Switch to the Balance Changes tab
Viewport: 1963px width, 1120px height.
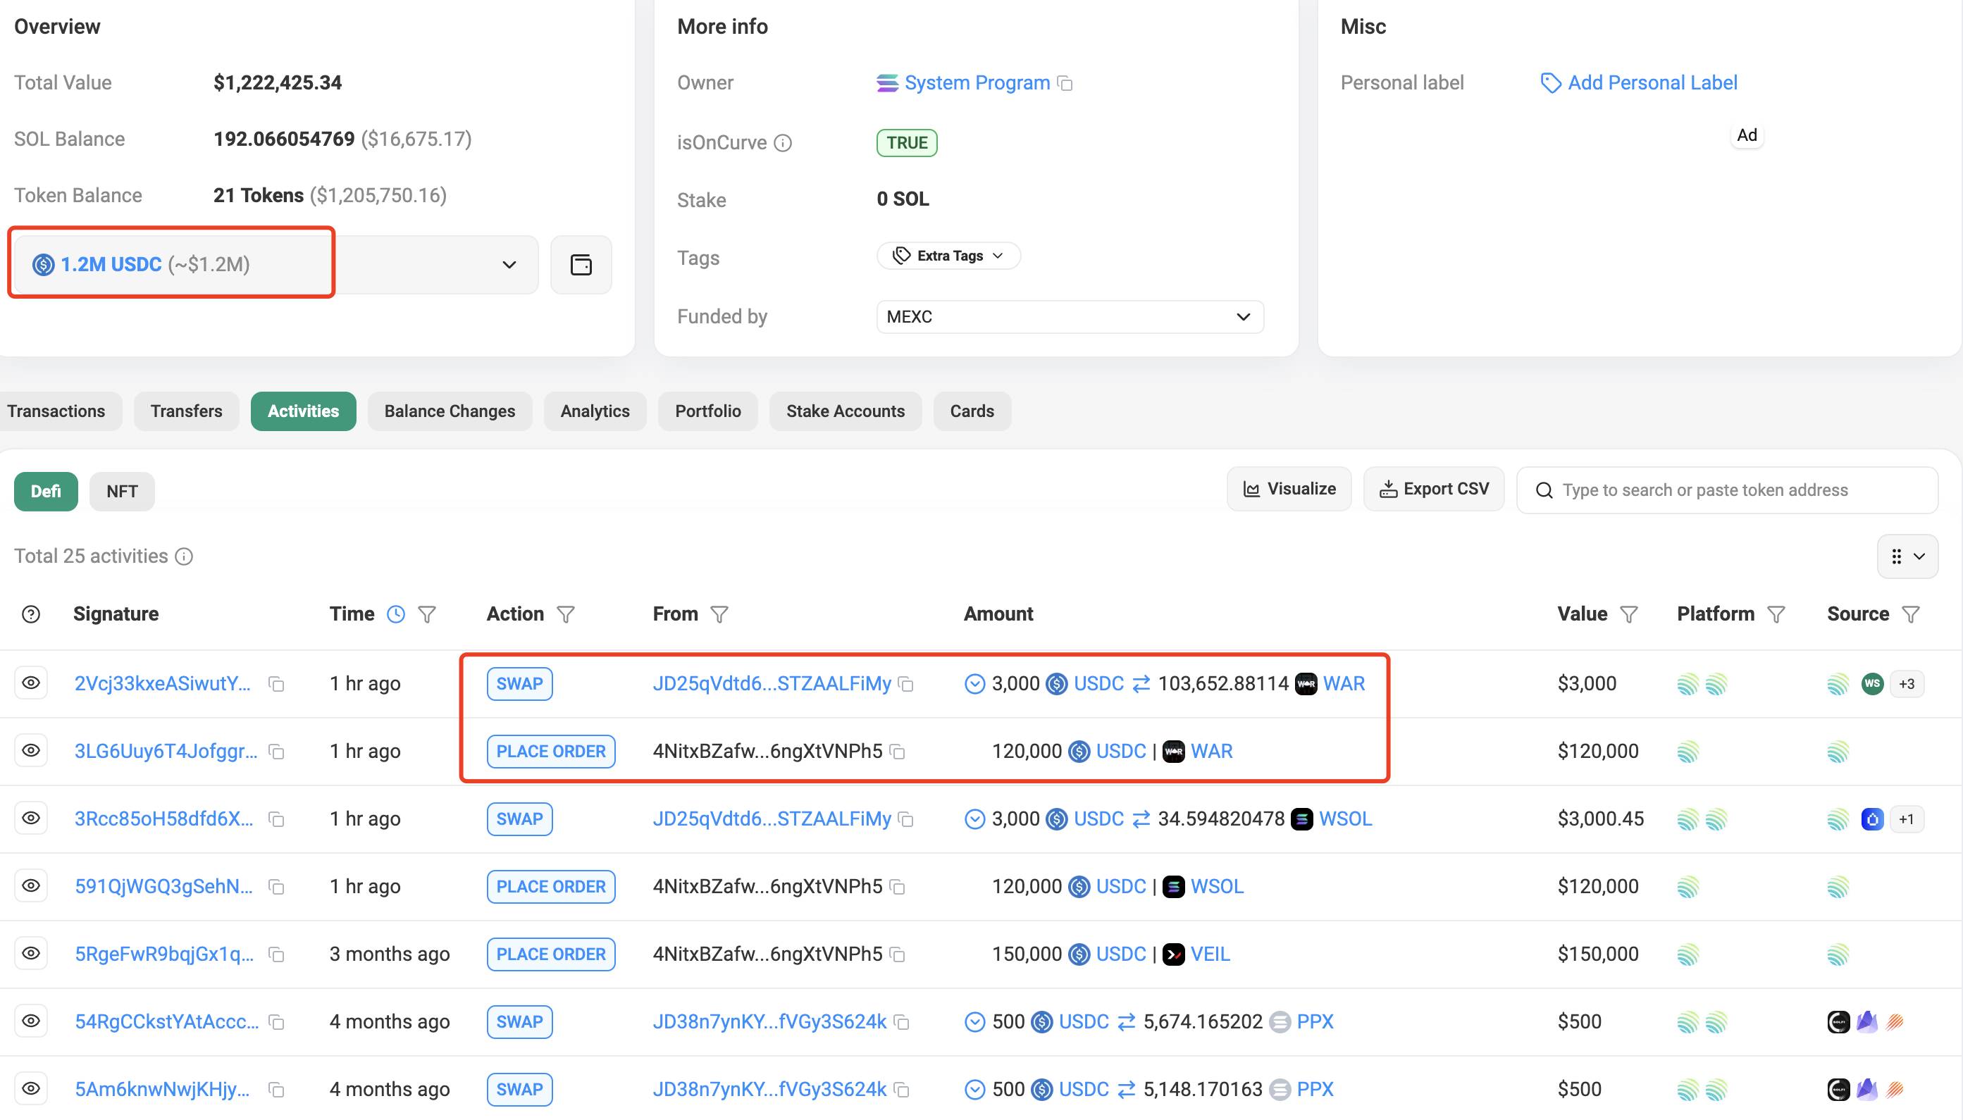pos(450,411)
